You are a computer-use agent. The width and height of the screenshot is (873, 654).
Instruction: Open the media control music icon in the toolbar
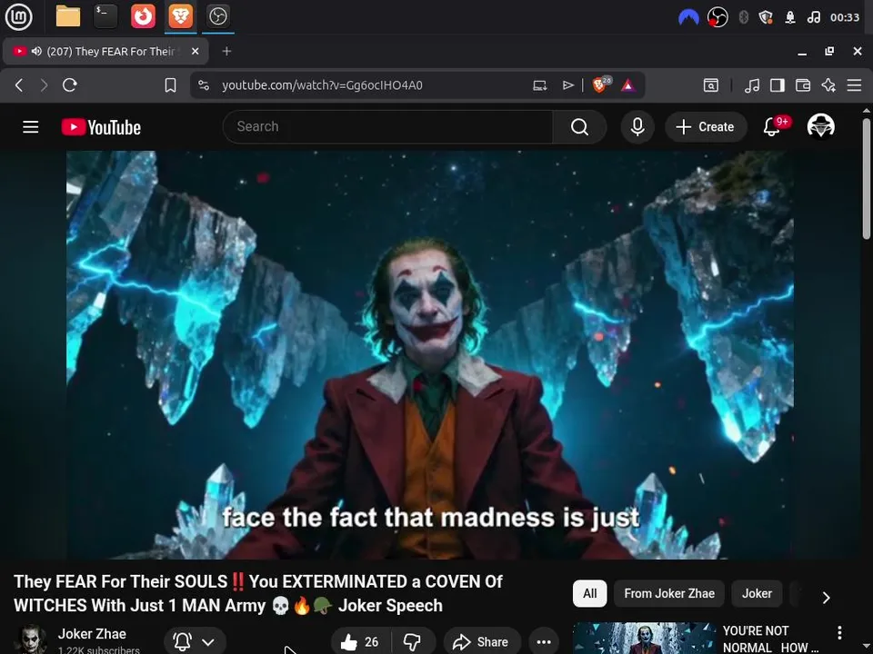[x=752, y=85]
